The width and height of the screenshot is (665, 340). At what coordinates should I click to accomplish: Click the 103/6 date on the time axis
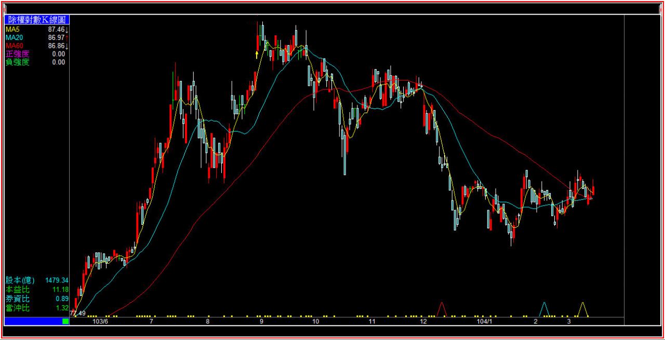[100, 321]
